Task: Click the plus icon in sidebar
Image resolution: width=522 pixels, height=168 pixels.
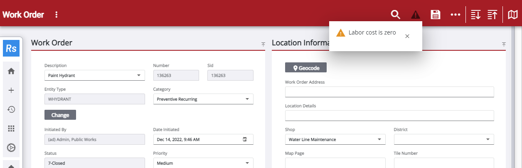Action: click(x=11, y=90)
